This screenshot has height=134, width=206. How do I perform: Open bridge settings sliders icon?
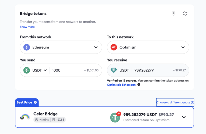185,14
